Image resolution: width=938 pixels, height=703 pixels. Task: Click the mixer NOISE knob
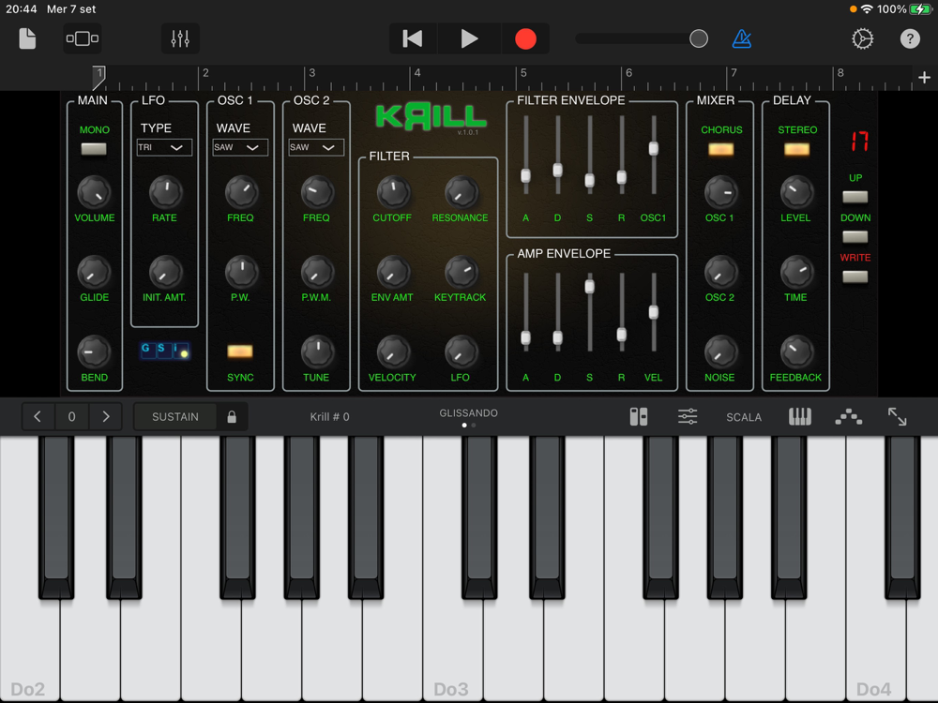point(720,352)
